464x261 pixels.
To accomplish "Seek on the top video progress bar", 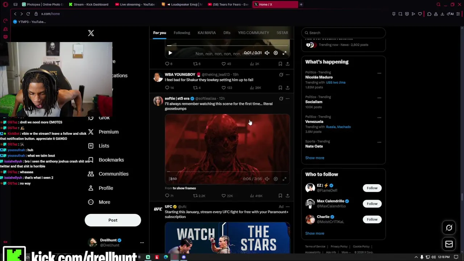I will [227, 46].
